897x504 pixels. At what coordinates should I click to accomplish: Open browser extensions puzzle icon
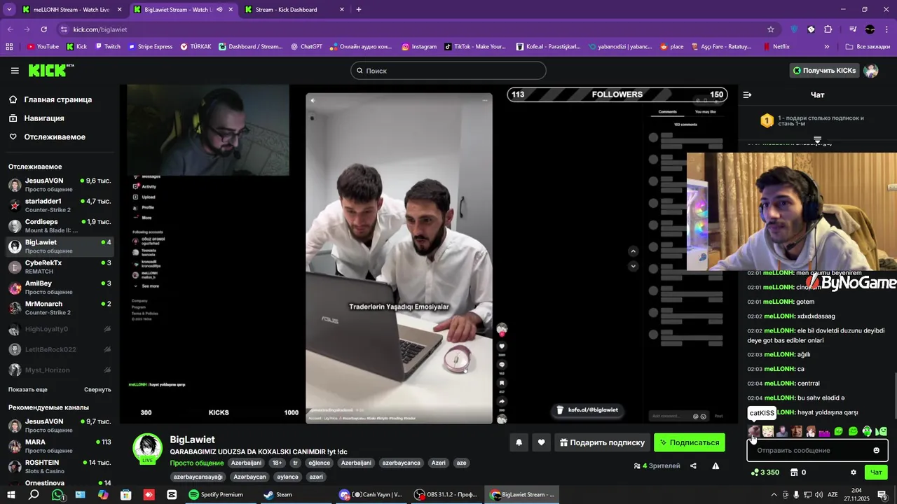pos(828,29)
